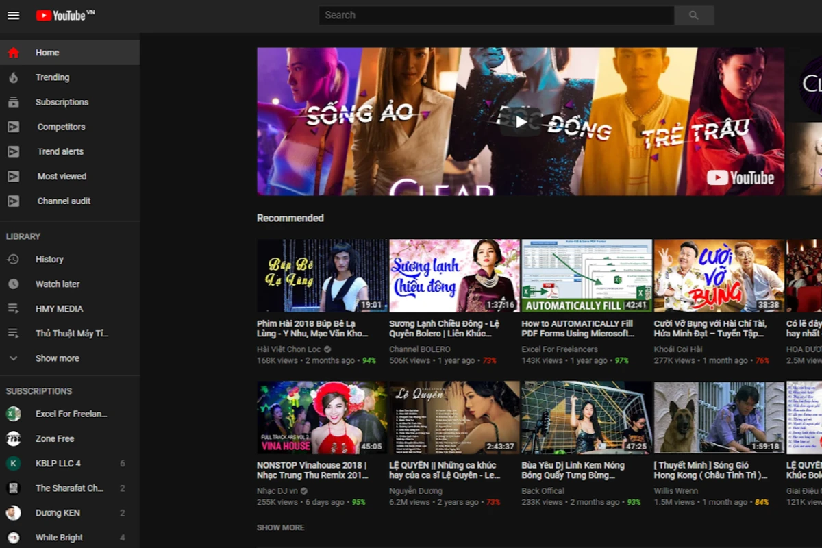Open Búp Bê Lạ Lùng video thumbnail
Screen dimensions: 822x548
point(322,275)
